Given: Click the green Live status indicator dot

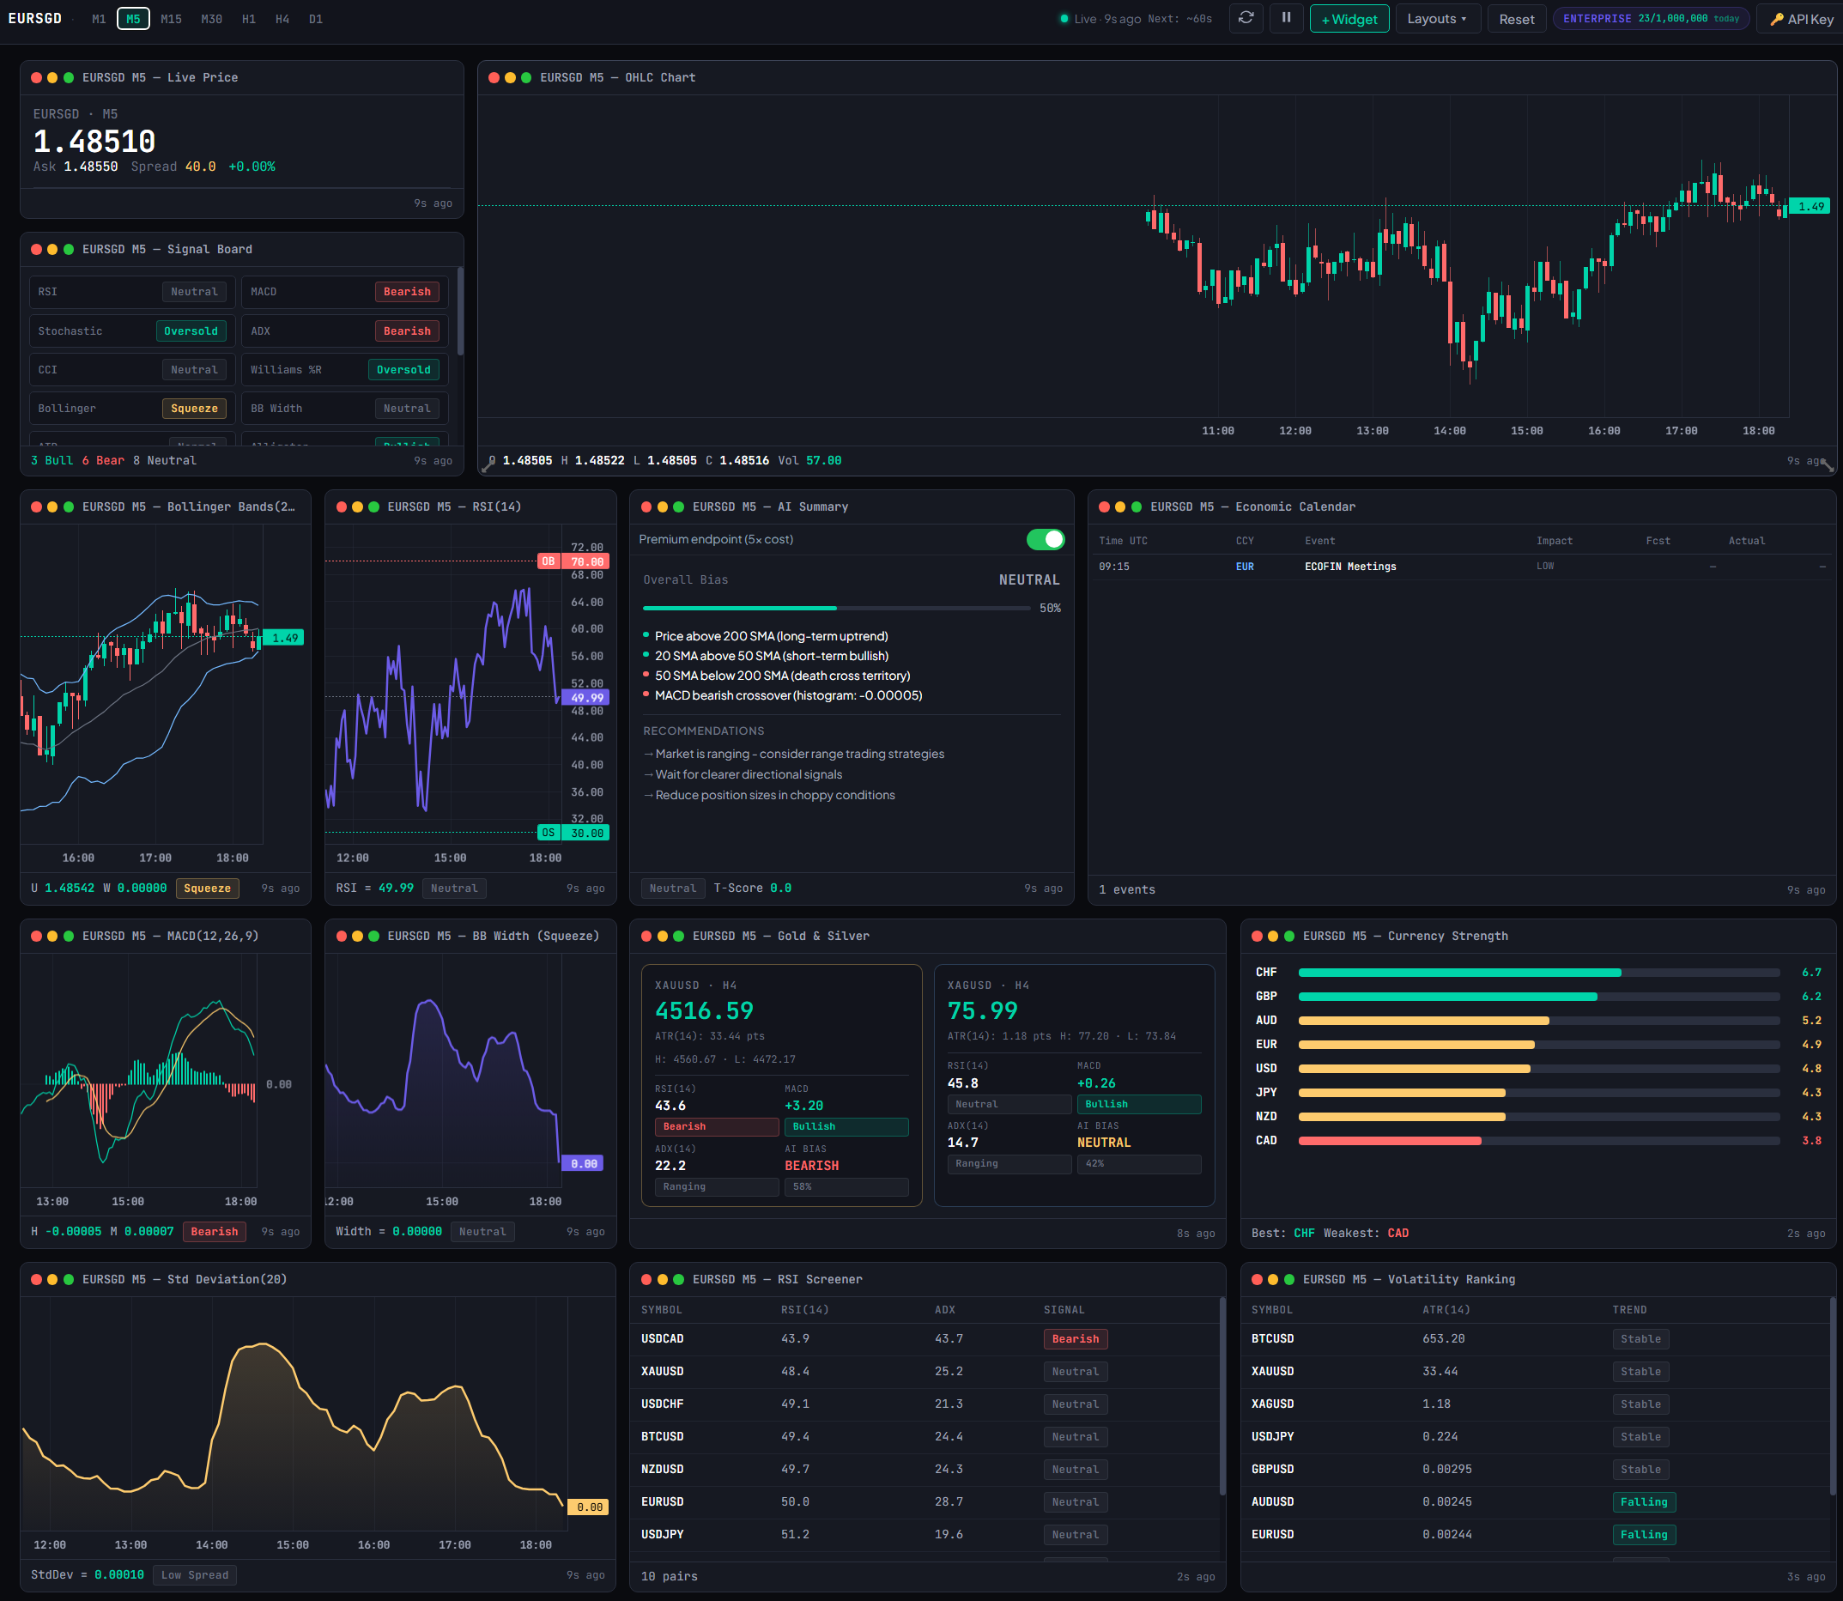Looking at the screenshot, I should 1064,19.
